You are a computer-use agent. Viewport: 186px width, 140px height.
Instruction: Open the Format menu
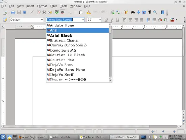(x=42, y=6)
